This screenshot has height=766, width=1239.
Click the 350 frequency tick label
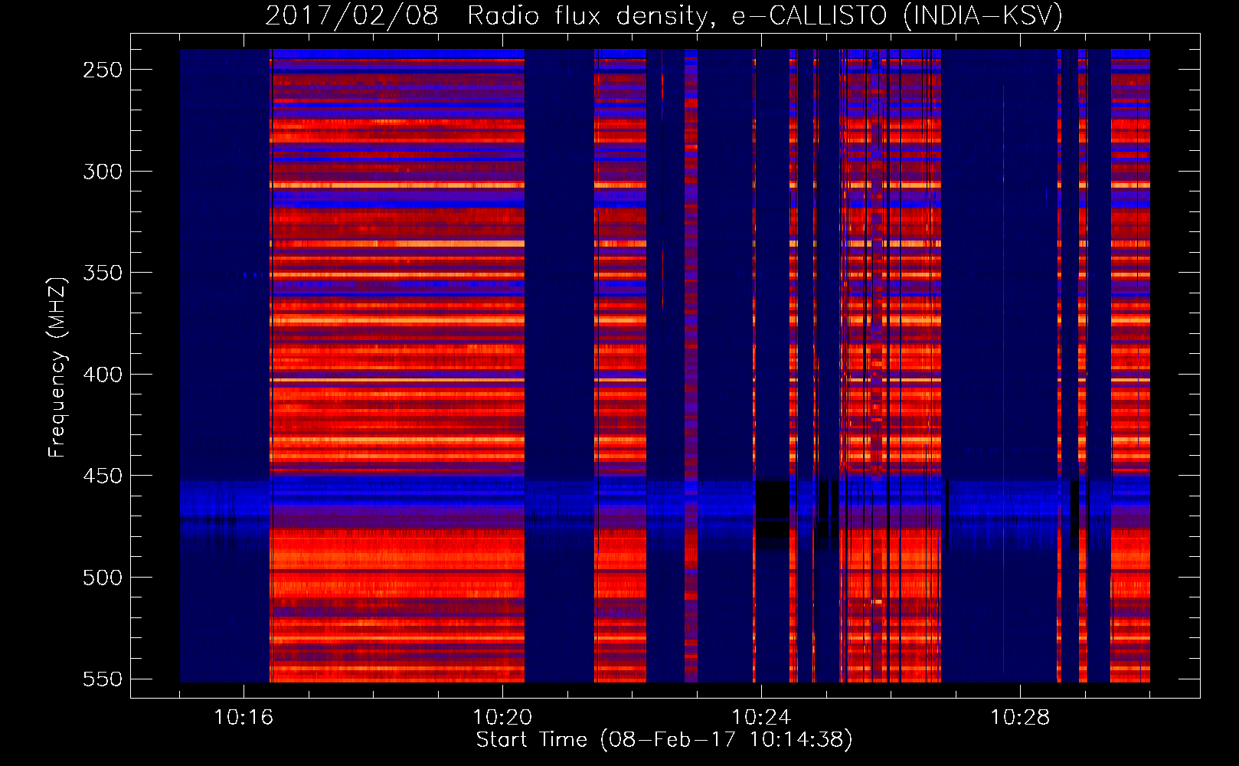point(103,273)
